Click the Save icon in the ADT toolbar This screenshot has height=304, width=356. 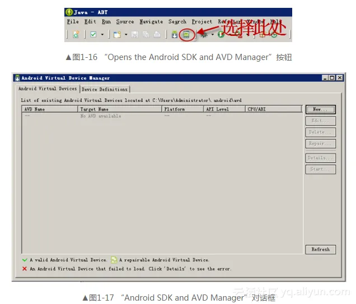[x=135, y=35]
